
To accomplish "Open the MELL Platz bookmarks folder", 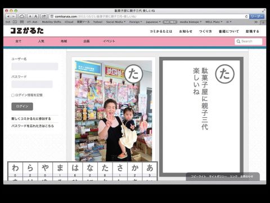I will coord(214,22).
